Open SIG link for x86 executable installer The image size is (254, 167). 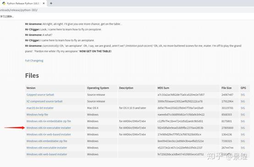coord(243,148)
